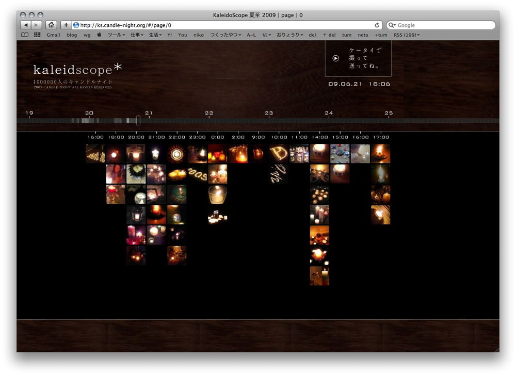Image resolution: width=516 pixels, height=375 pixels.
Task: Open the blog bookmark
Action: pyautogui.click(x=72, y=35)
